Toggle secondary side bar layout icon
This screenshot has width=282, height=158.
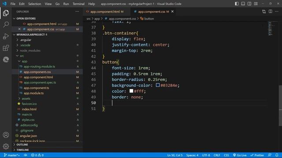249,4
